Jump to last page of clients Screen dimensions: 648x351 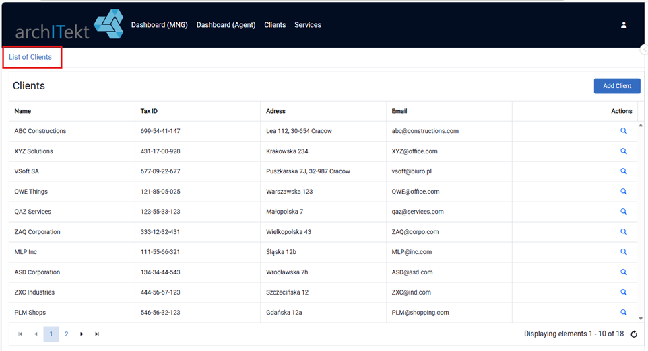[x=97, y=334]
